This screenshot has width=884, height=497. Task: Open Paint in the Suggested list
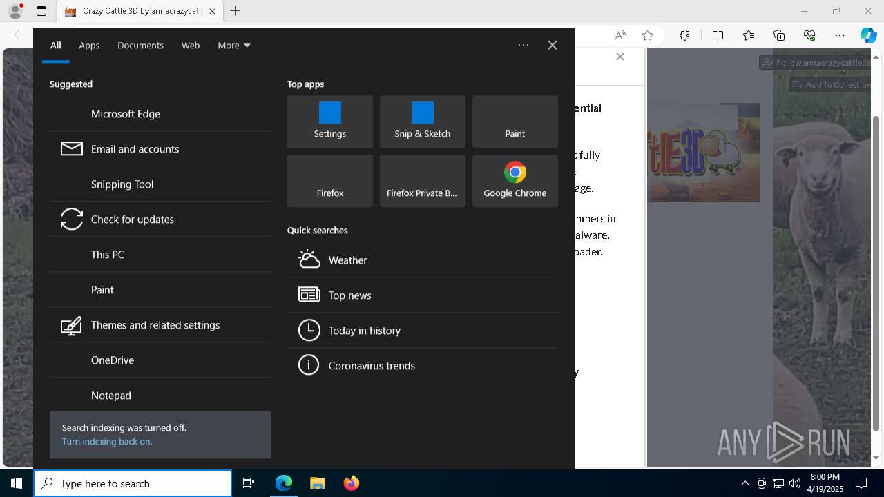coord(160,289)
